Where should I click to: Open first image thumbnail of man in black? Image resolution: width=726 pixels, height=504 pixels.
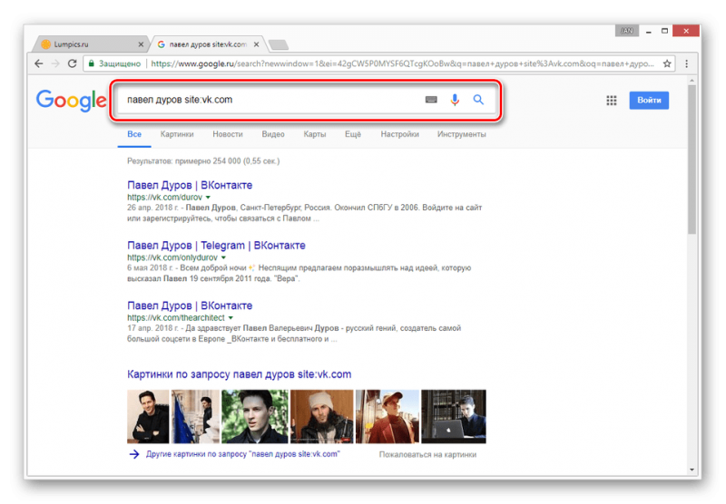[148, 417]
